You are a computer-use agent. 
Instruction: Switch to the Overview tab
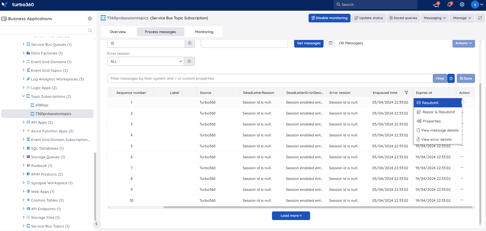pyautogui.click(x=118, y=32)
